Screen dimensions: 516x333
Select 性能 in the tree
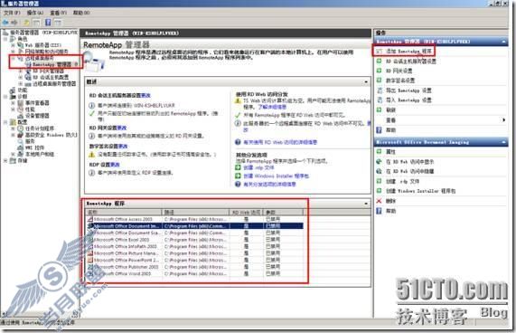pyautogui.click(x=30, y=109)
